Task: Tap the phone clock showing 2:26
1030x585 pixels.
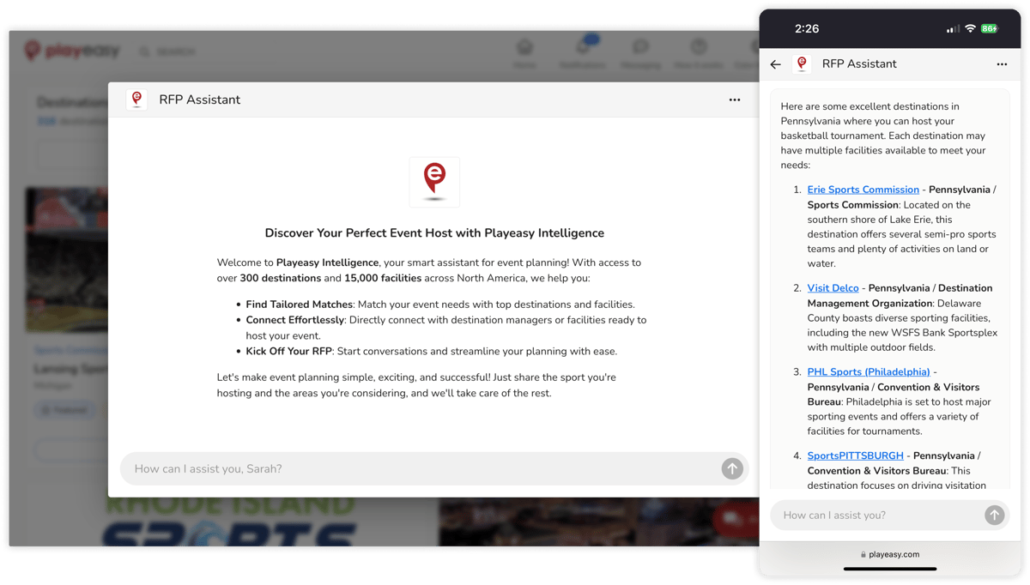Action: [x=807, y=28]
